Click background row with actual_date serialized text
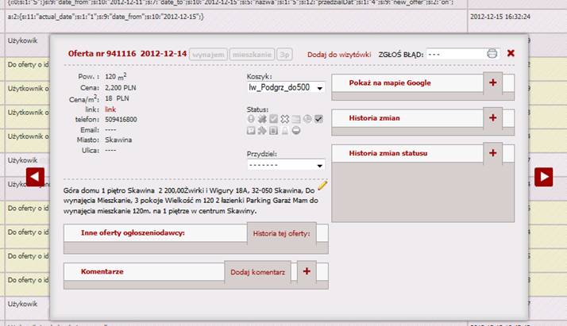 click(x=106, y=17)
